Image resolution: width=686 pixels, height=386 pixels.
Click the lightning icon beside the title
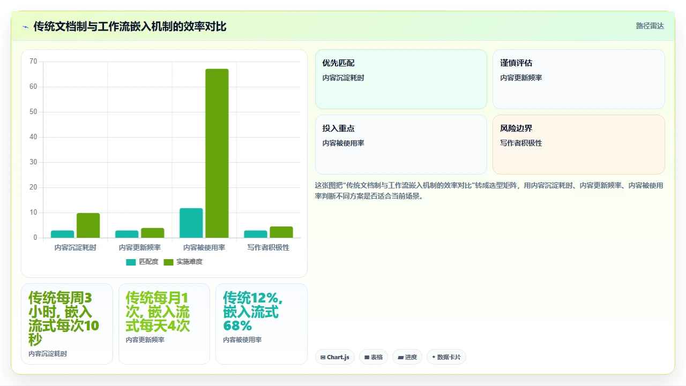pyautogui.click(x=25, y=26)
